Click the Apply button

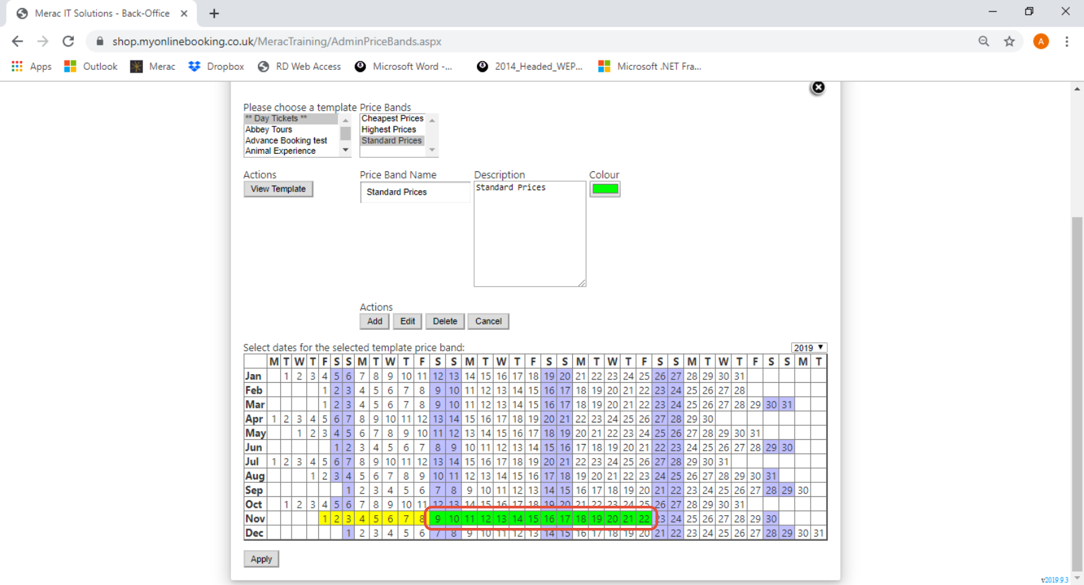261,559
